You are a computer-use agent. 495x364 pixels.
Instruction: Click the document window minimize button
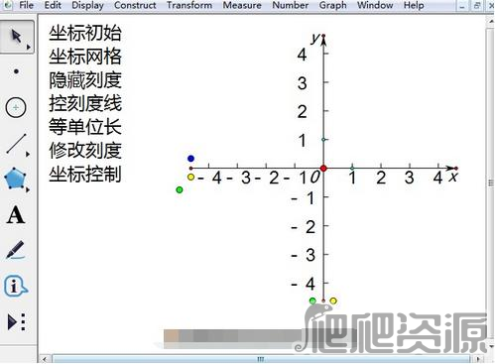coord(462,6)
